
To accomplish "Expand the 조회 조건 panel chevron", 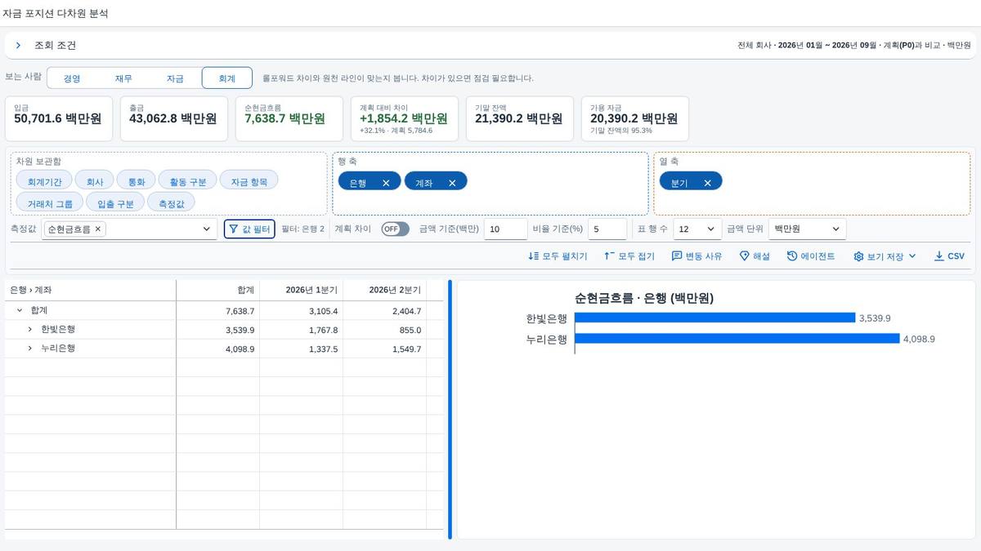I will (x=18, y=46).
